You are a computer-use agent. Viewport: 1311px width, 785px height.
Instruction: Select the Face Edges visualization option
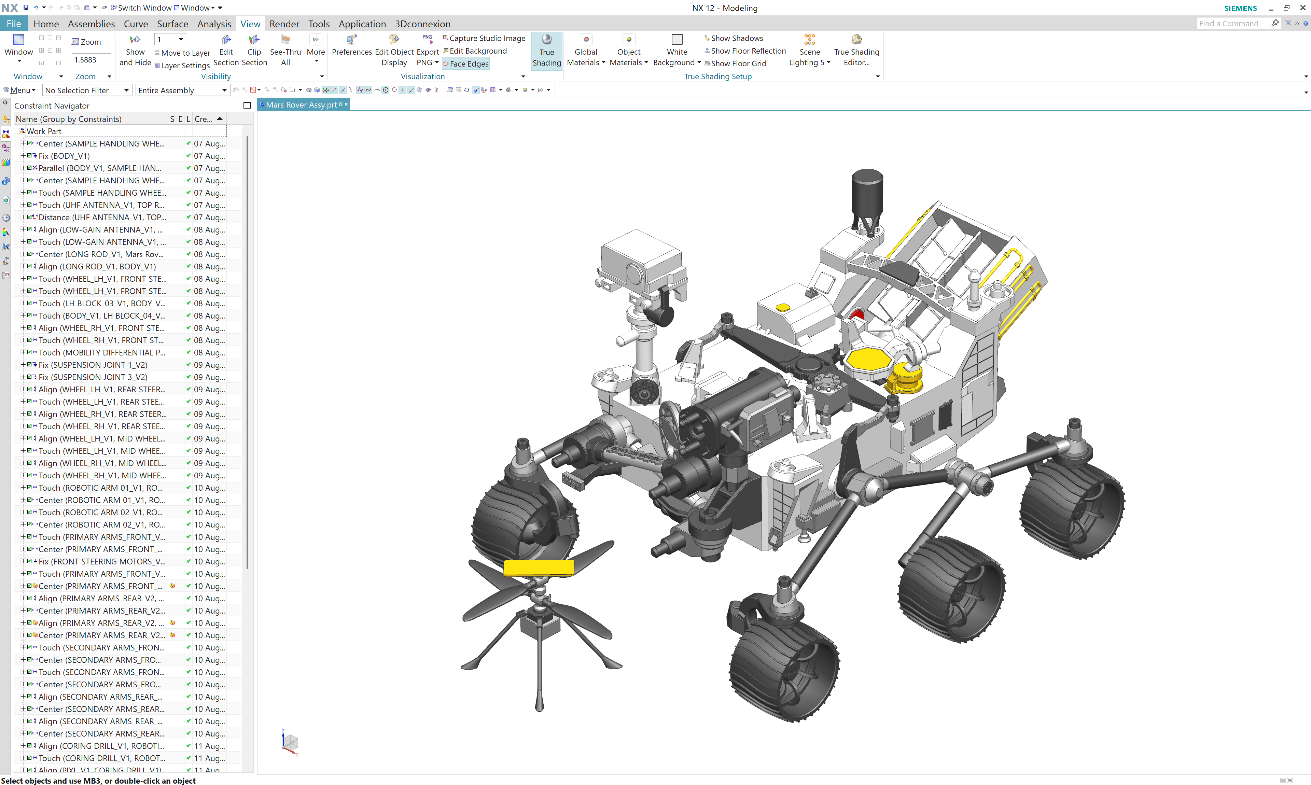coord(465,64)
